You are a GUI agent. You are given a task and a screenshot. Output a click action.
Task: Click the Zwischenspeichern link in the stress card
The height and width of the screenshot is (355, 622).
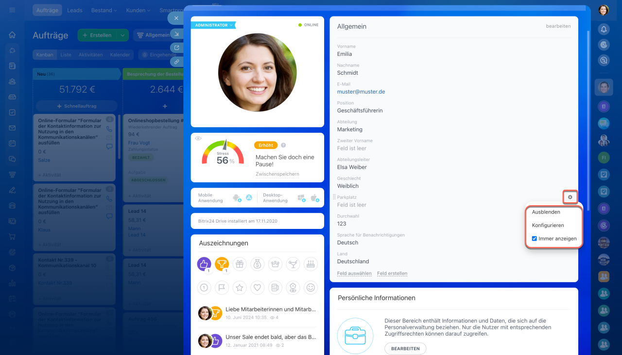click(x=277, y=174)
